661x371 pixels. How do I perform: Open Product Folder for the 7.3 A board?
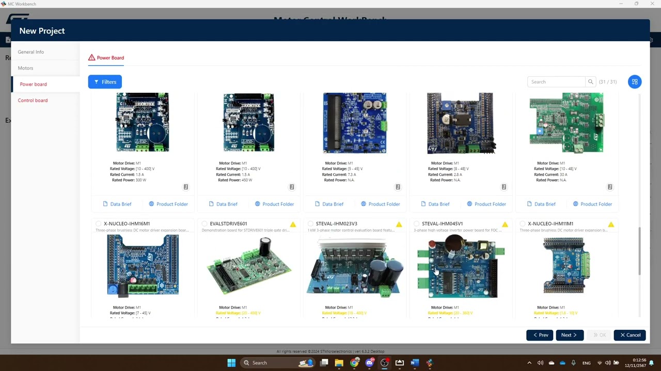click(x=380, y=204)
